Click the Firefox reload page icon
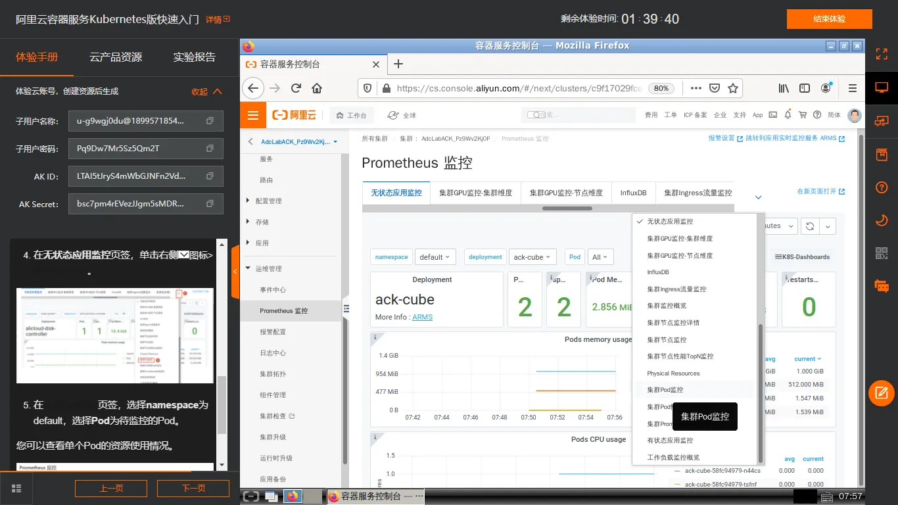 (296, 88)
